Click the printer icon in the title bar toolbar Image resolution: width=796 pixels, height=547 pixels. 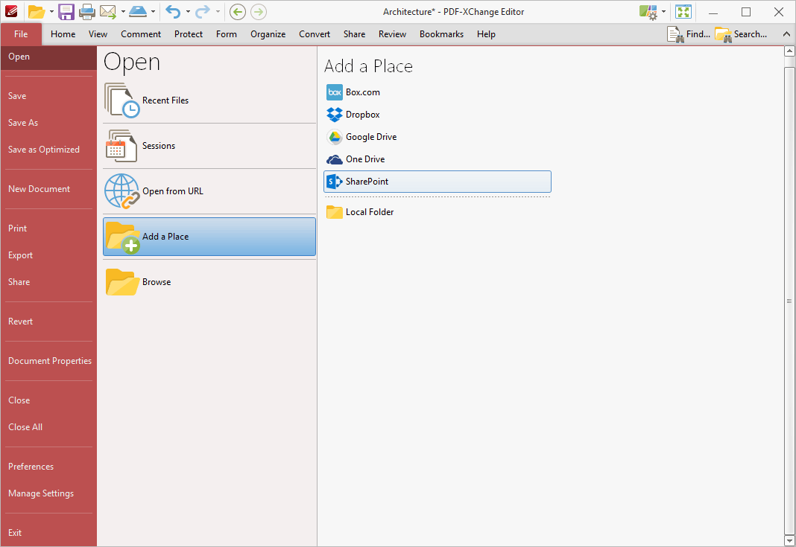[x=86, y=12]
